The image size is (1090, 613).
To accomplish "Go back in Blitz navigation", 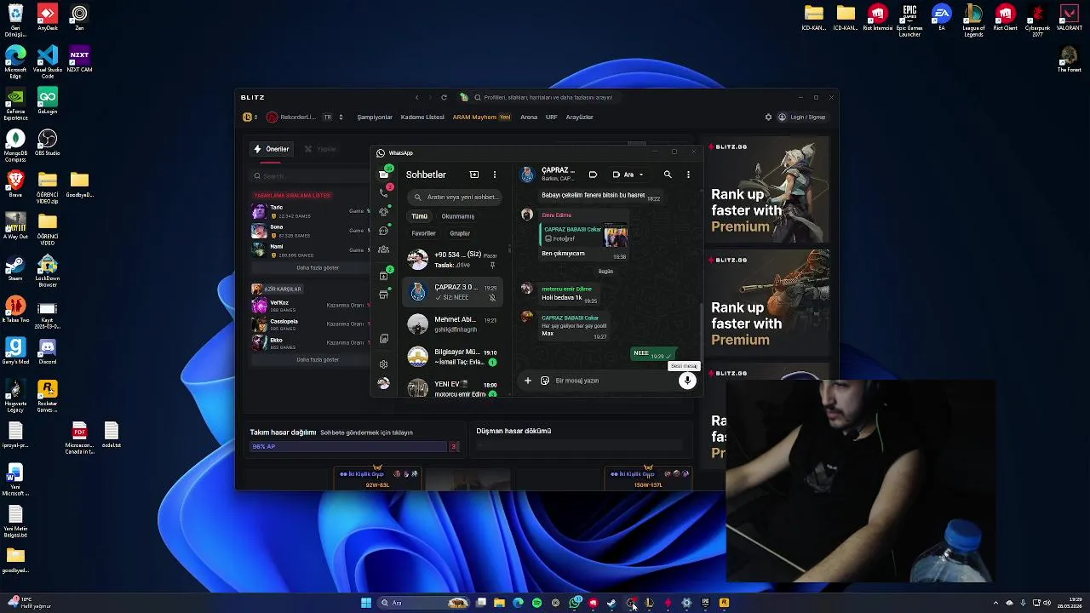I will 416,97.
